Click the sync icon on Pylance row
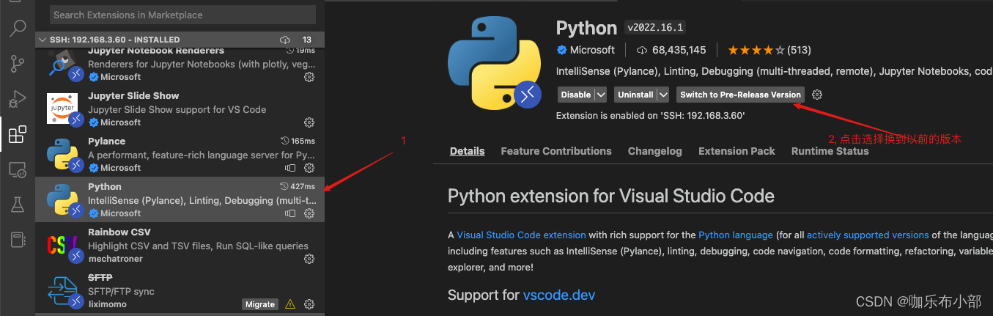 coord(290,168)
